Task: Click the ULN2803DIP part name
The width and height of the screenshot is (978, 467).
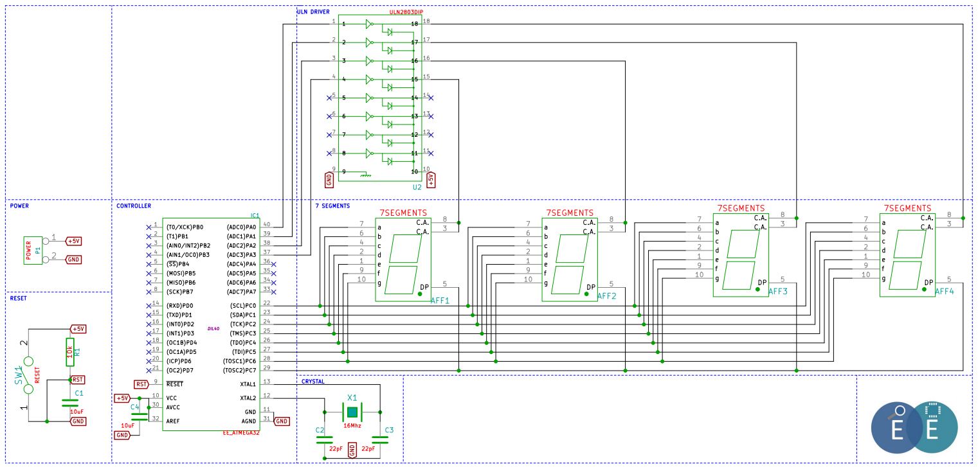Action: point(406,12)
